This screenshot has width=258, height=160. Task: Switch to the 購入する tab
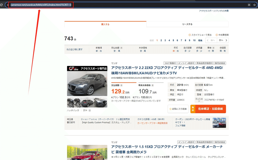point(105,24)
